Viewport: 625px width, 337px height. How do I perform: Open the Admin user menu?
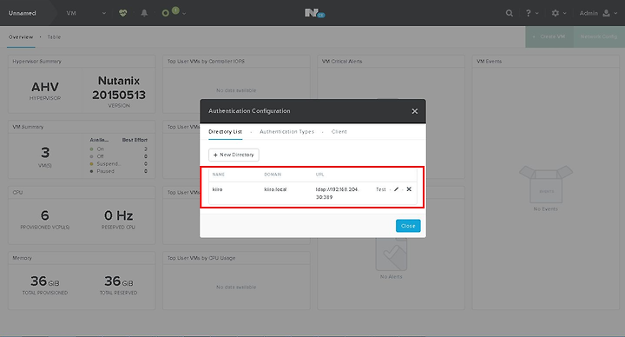click(x=598, y=13)
